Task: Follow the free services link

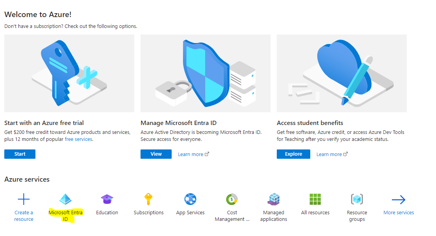Action: point(79,139)
